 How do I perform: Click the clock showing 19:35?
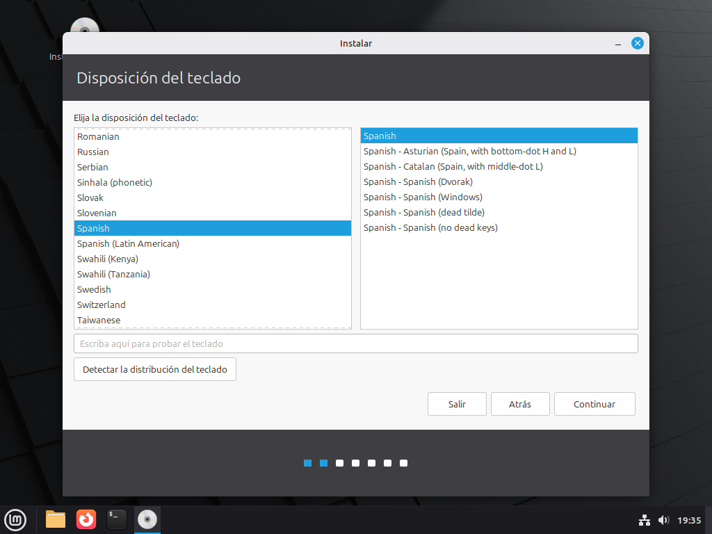click(689, 520)
